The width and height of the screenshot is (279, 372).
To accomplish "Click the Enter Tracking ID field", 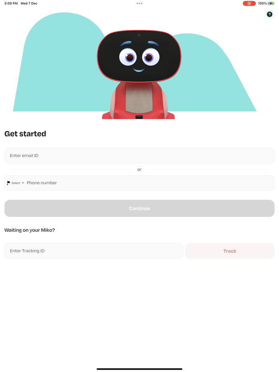I will click(94, 251).
